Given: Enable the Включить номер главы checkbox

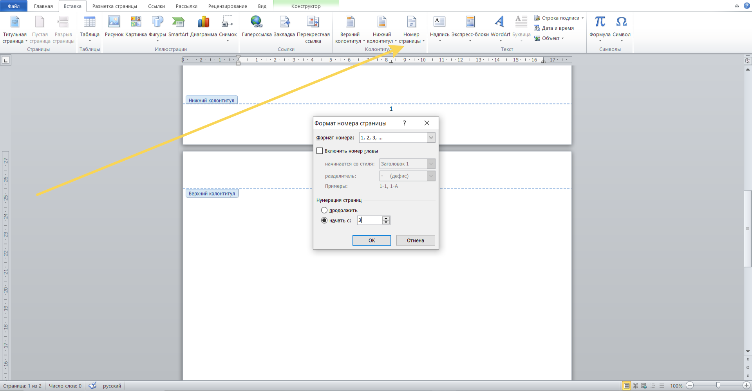Looking at the screenshot, I should (x=320, y=151).
